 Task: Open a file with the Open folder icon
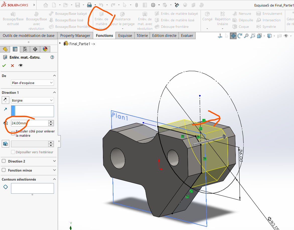click(66, 5)
